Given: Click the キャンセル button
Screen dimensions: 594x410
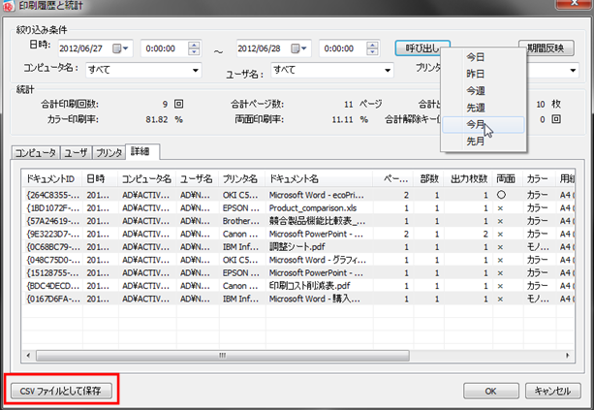Looking at the screenshot, I should 553,391.
